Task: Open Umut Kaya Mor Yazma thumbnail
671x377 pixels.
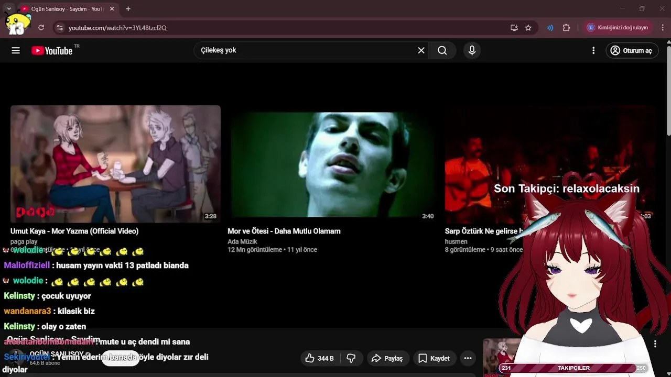Action: click(115, 164)
